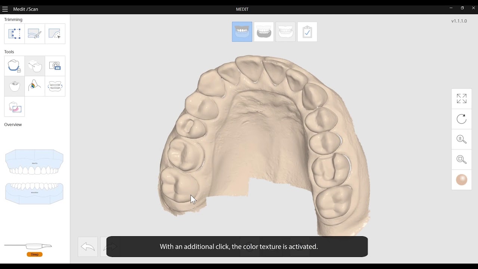Image resolution: width=478 pixels, height=269 pixels.
Task: Click the fit-to-screen expand arrows icon
Action: click(x=462, y=99)
